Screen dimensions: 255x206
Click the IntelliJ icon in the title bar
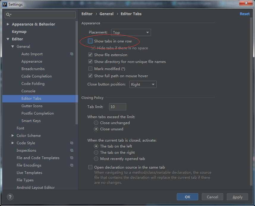click(x=4, y=4)
